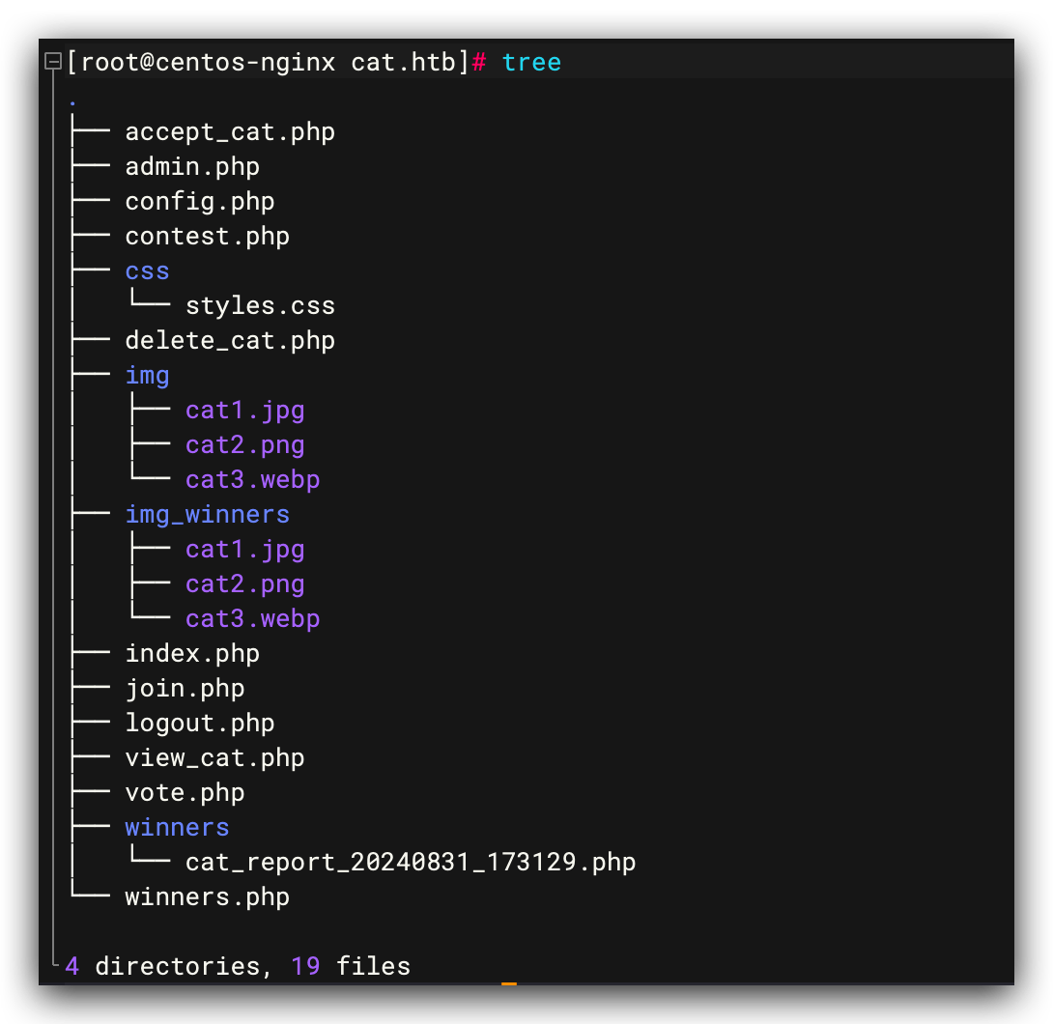Click the img_winners directory entry
Image resolution: width=1053 pixels, height=1024 pixels.
click(x=207, y=515)
